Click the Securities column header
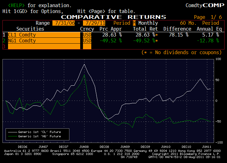This screenshot has width=227, height=163. (x=30, y=29)
